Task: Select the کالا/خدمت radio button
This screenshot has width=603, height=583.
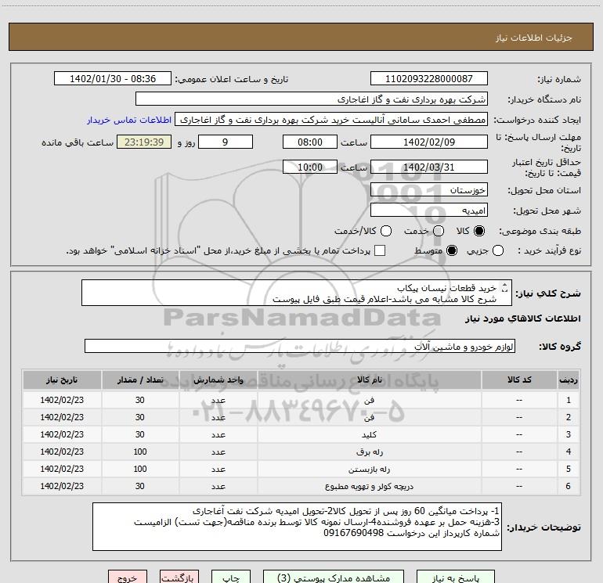Action: coord(386,231)
